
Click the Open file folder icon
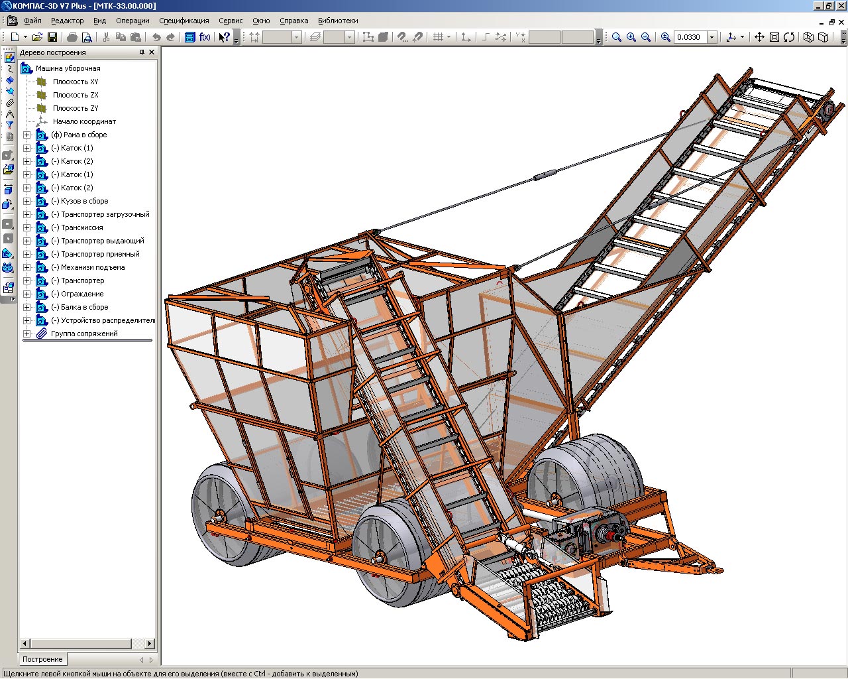[37, 37]
